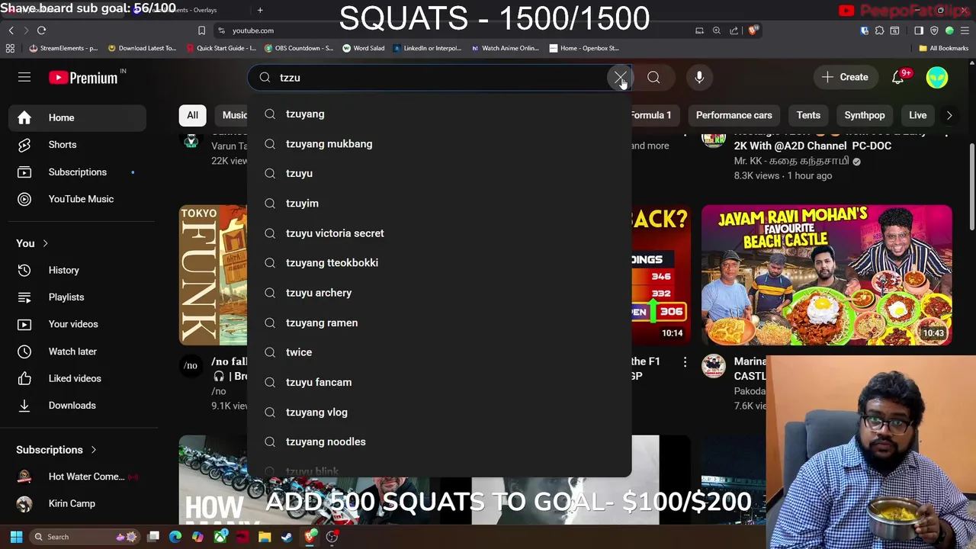Screen dimensions: 976x549
Task: Choose the "twice" suggestion
Action: 439,352
